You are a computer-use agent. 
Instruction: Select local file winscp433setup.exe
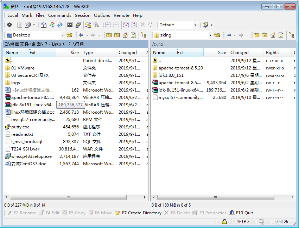coord(31,156)
